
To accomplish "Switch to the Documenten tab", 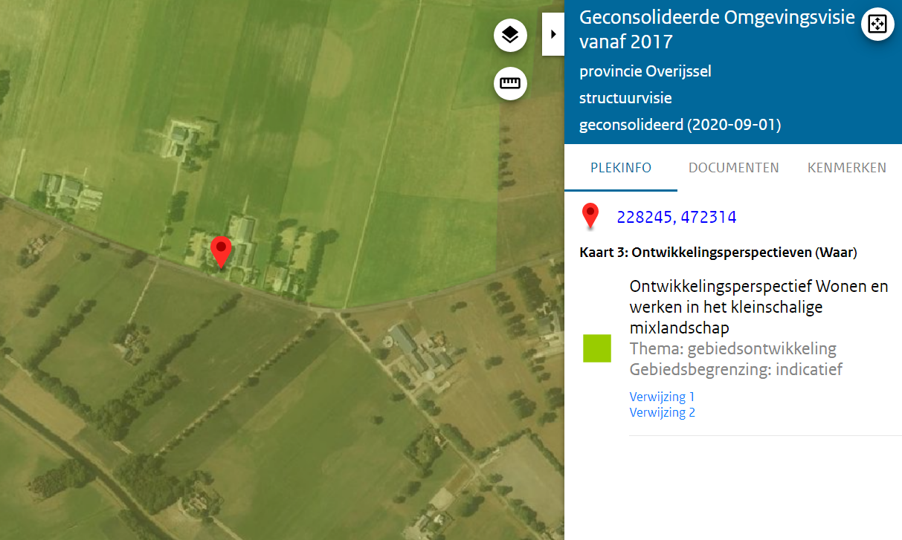I will [x=733, y=168].
